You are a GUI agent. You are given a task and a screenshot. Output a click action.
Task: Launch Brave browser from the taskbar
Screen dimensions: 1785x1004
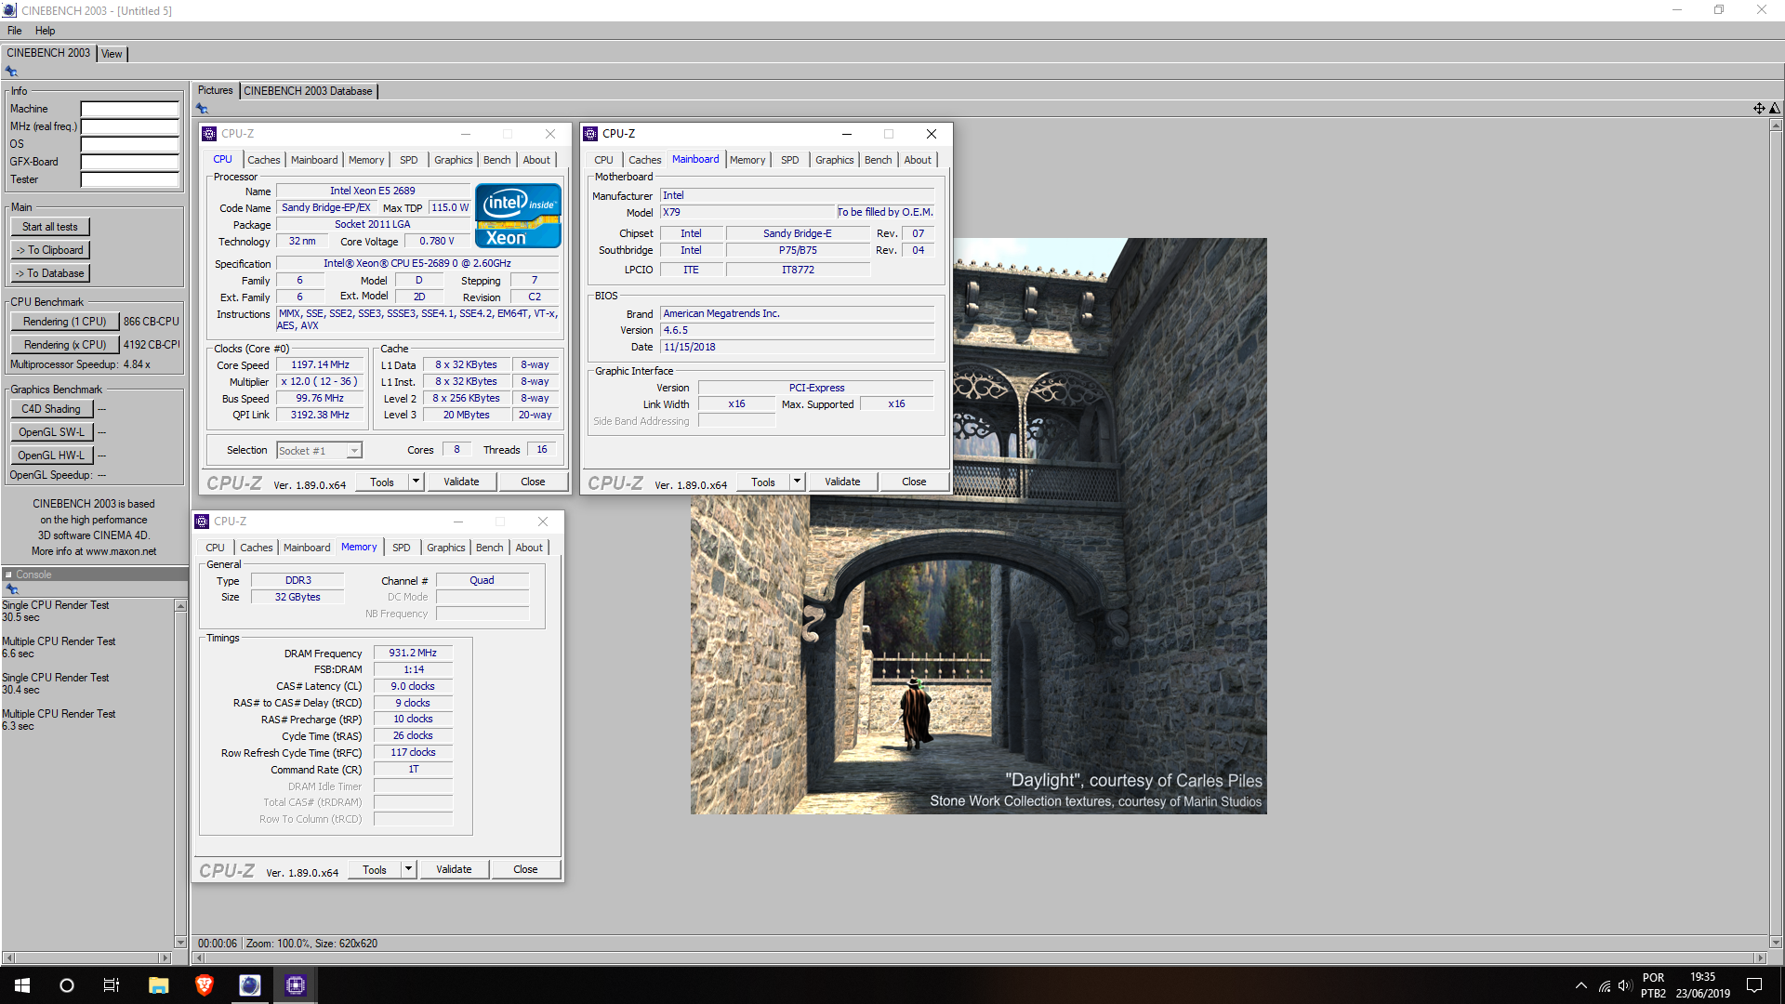tap(205, 985)
